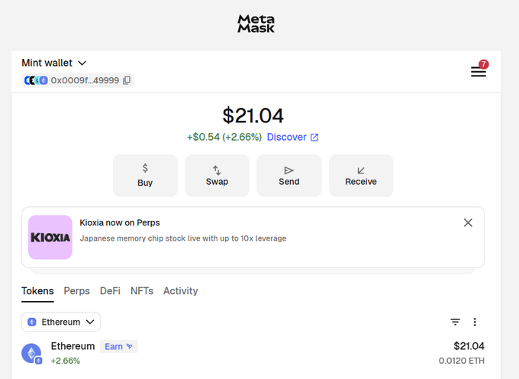Switch to the NFTs tab
The width and height of the screenshot is (519, 379).
pos(142,291)
